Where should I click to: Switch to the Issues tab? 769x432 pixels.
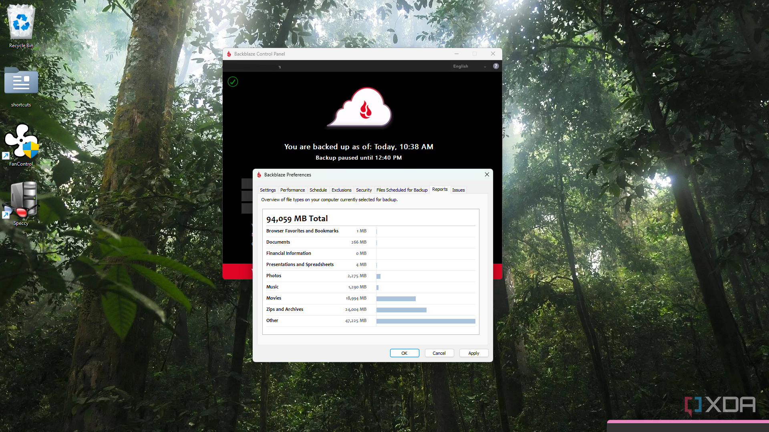[458, 190]
